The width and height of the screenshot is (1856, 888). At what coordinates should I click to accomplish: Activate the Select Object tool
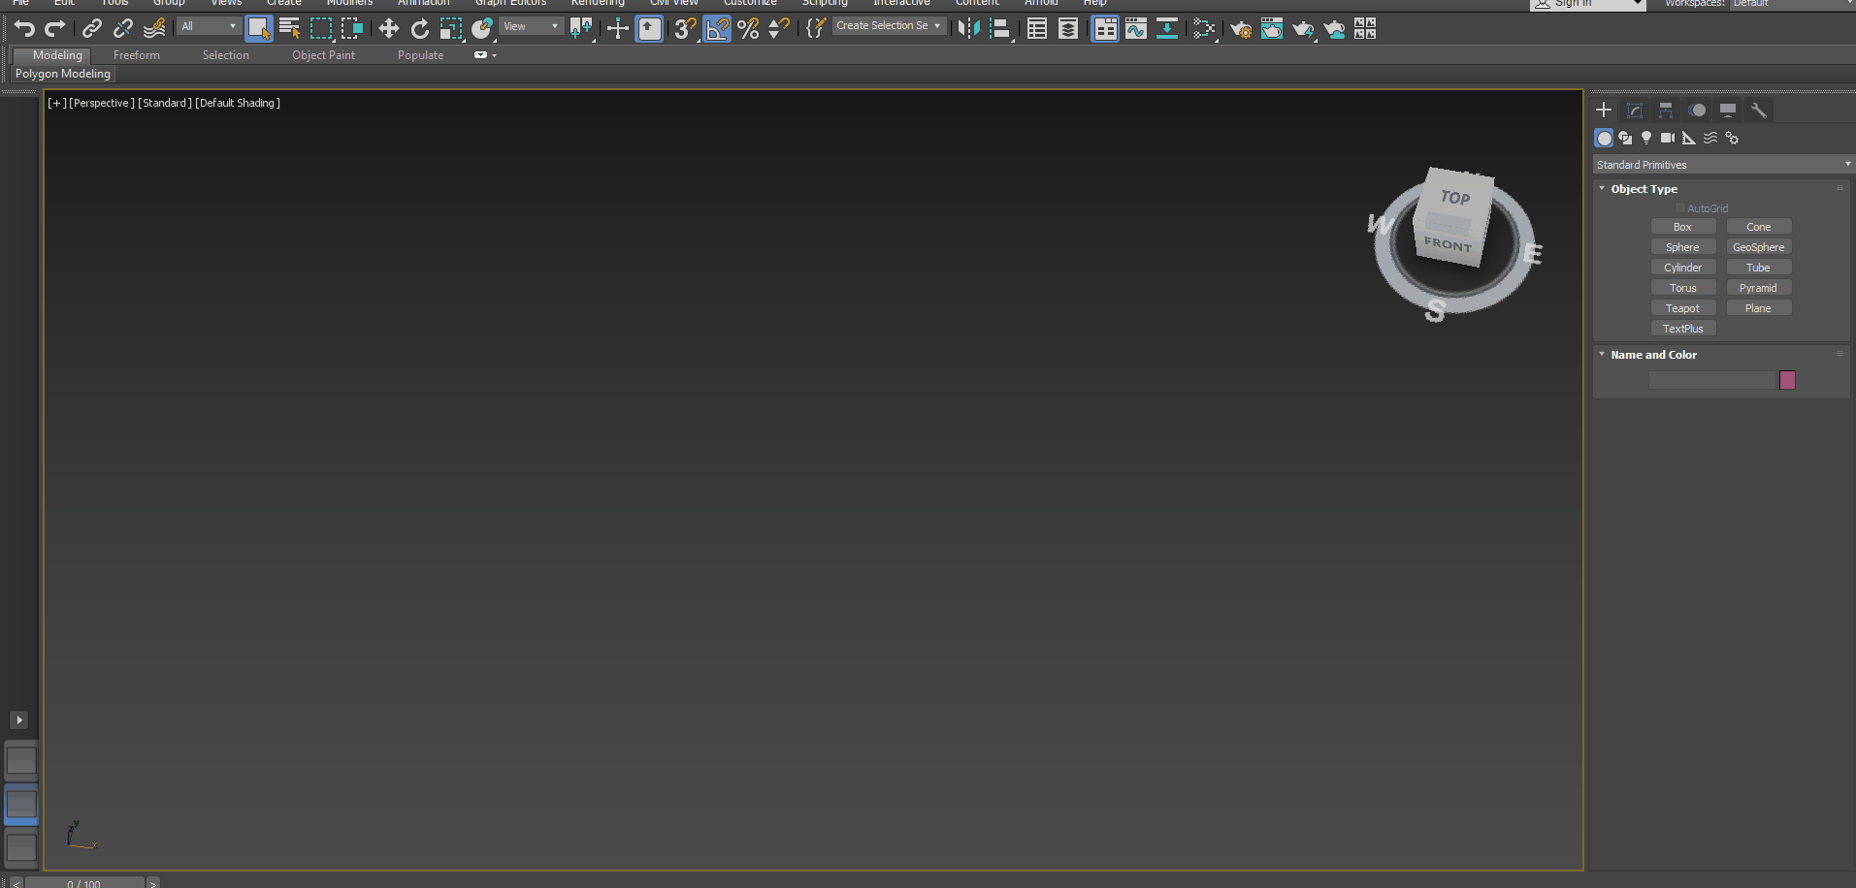click(258, 28)
